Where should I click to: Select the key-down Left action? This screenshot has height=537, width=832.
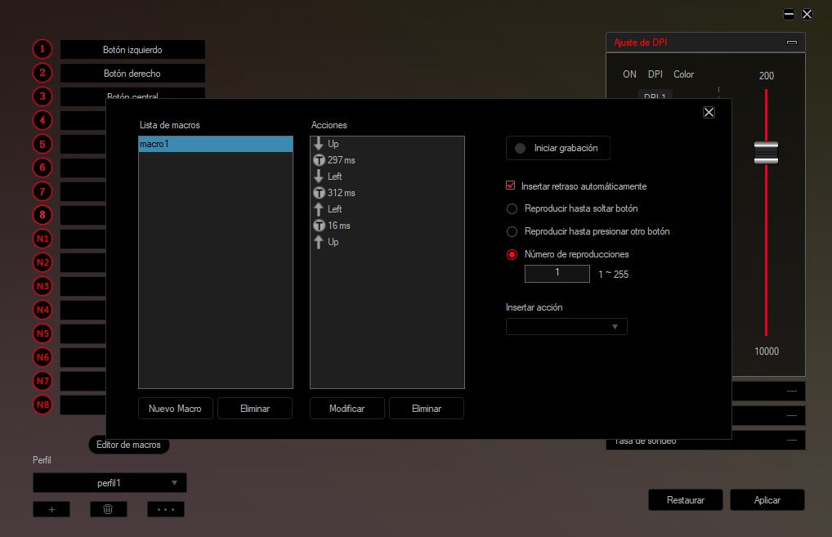(387, 177)
